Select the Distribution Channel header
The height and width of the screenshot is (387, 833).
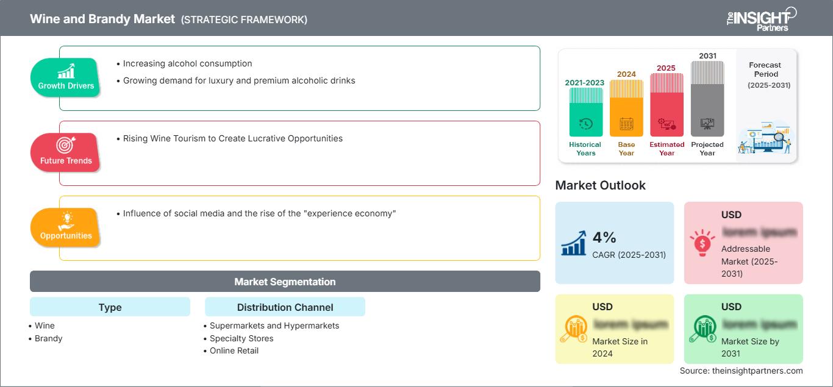tap(285, 307)
